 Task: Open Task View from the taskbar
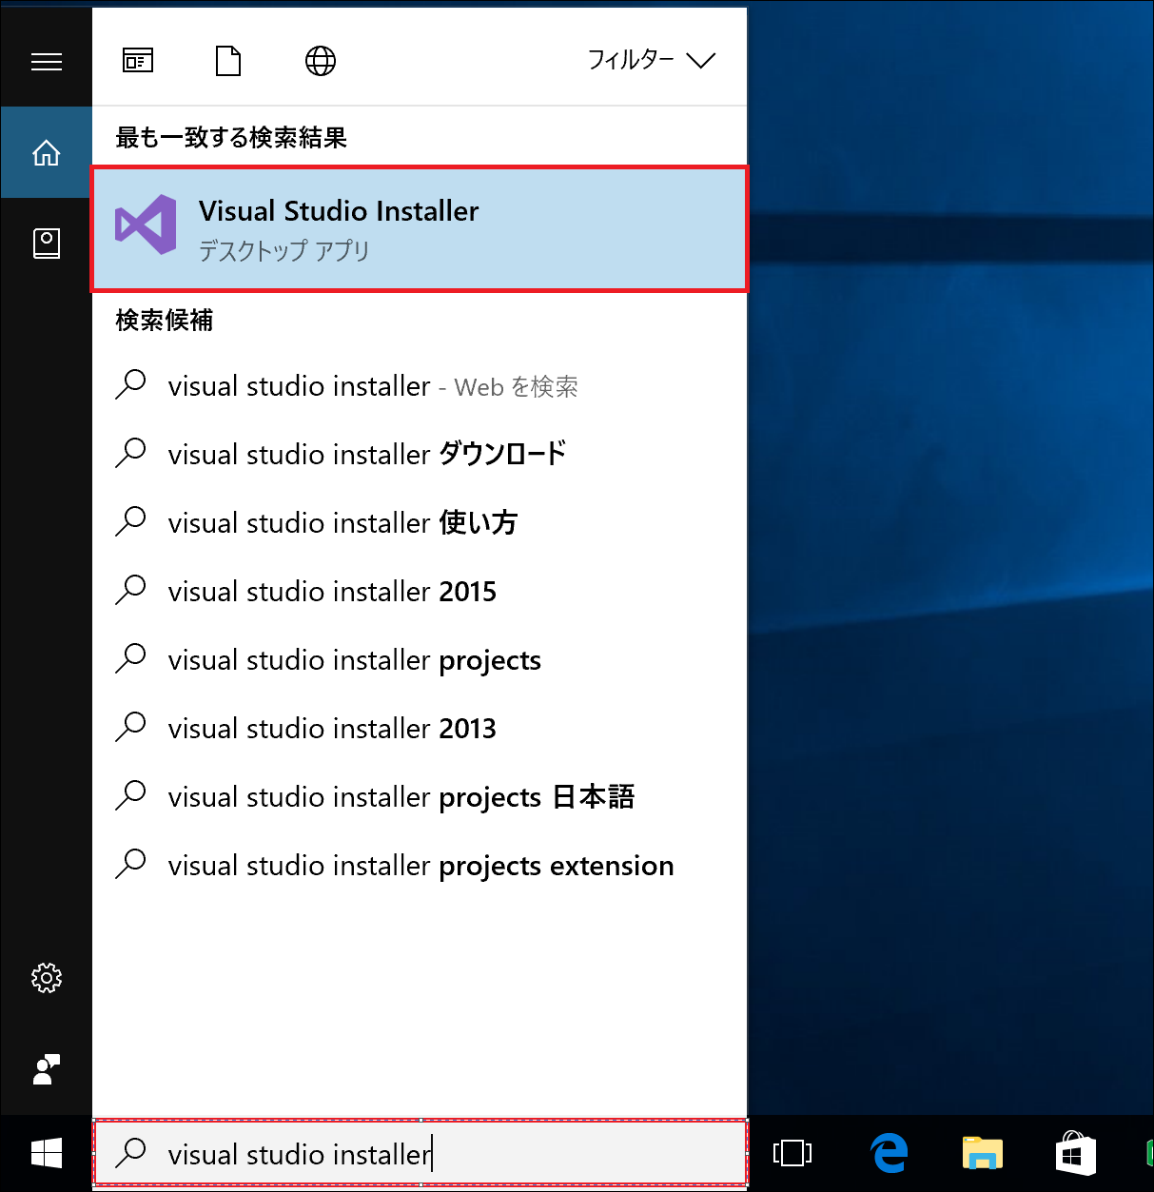click(x=792, y=1153)
